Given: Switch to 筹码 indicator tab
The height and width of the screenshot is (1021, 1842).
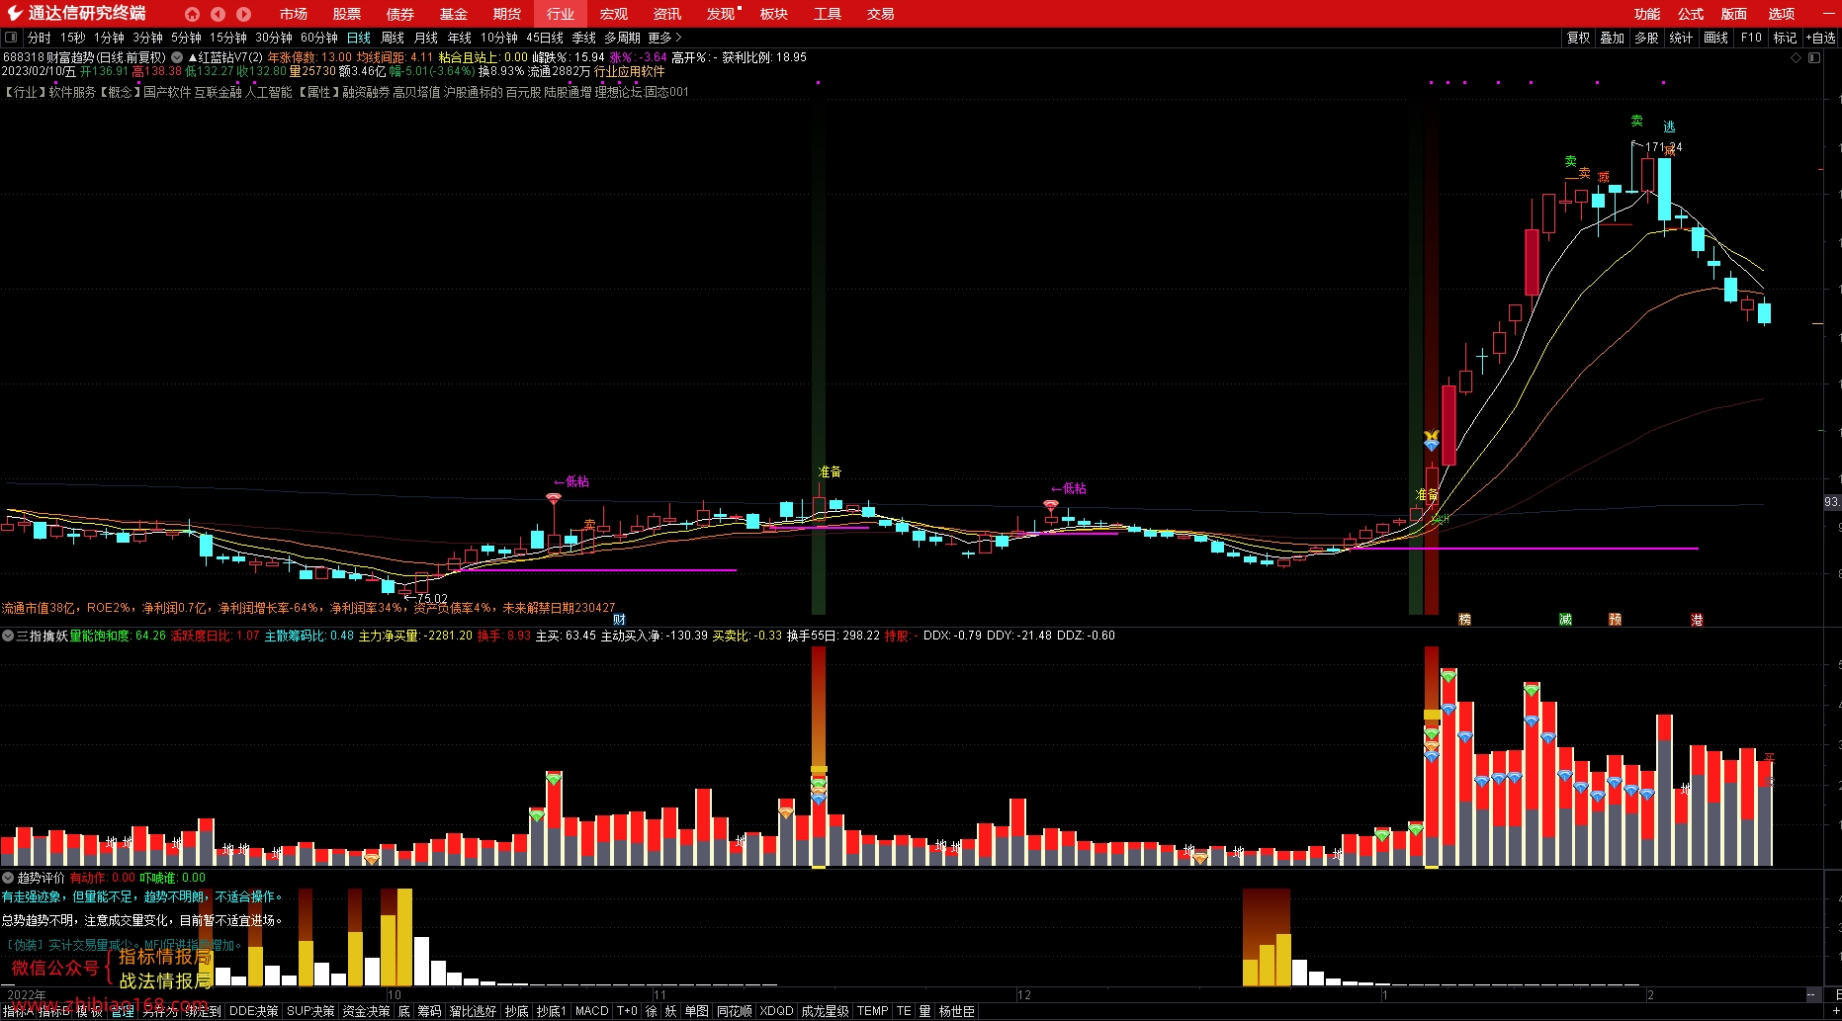Looking at the screenshot, I should click(x=429, y=1011).
